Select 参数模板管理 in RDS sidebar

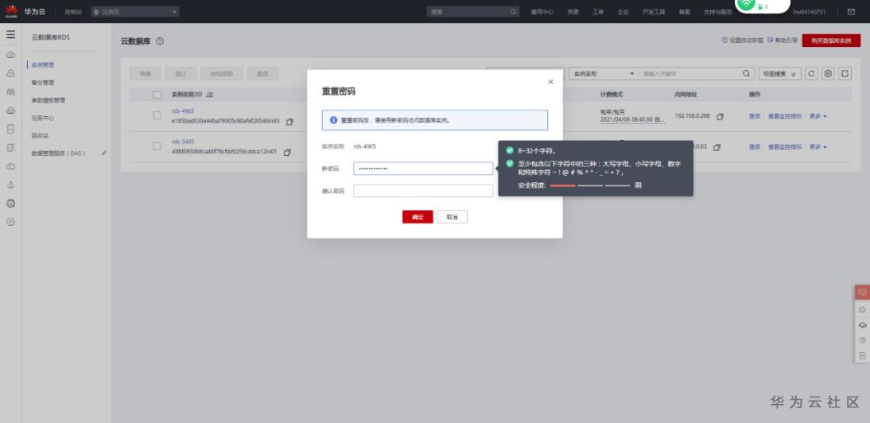(x=49, y=101)
